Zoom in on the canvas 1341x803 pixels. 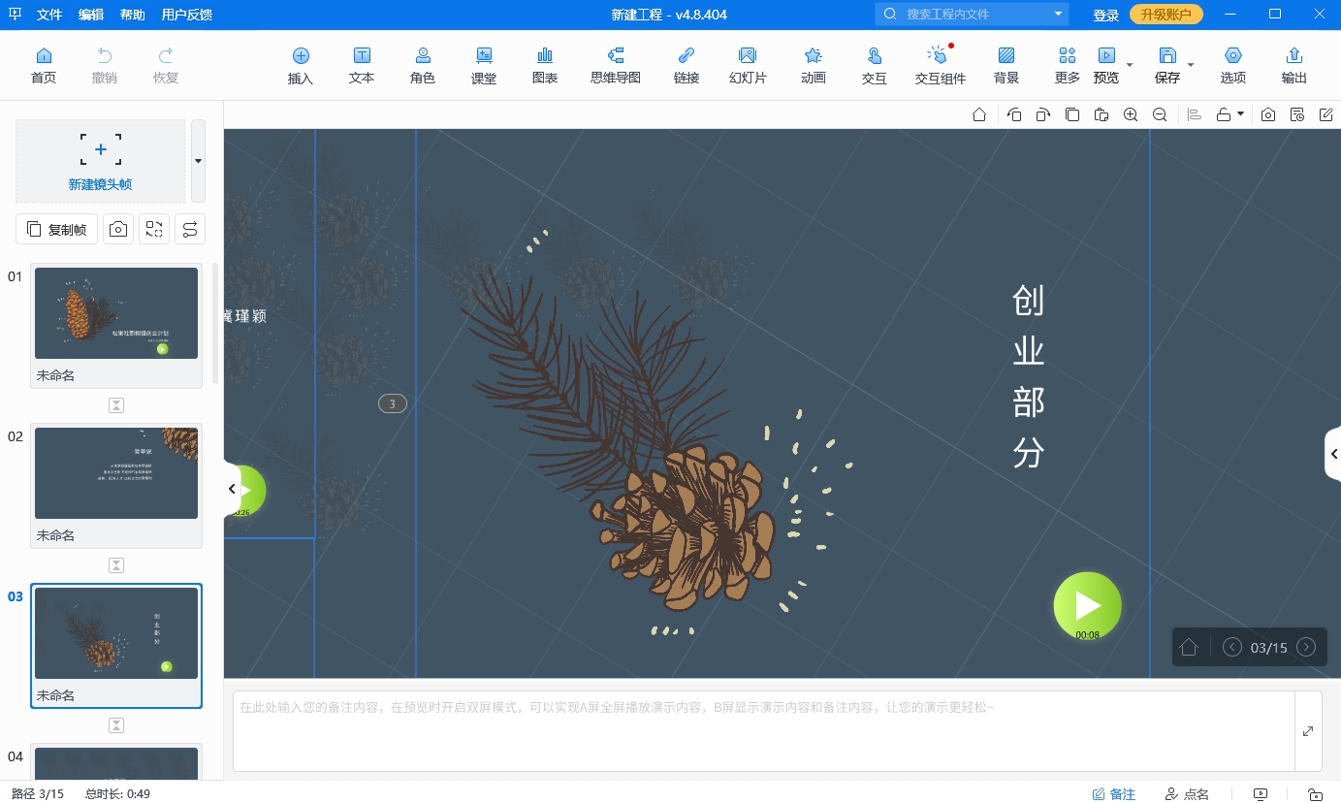[x=1131, y=114]
